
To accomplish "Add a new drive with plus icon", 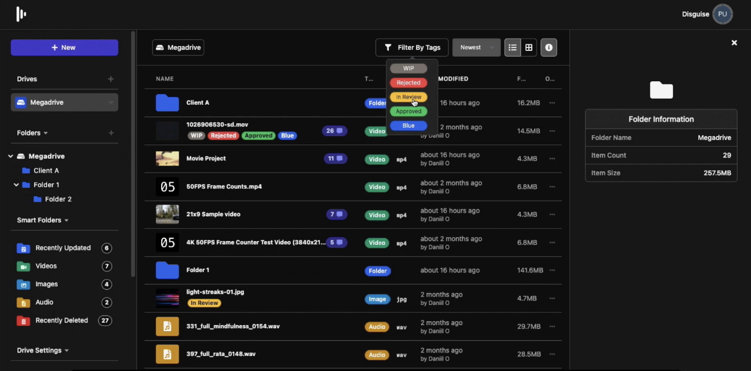I will (x=111, y=79).
